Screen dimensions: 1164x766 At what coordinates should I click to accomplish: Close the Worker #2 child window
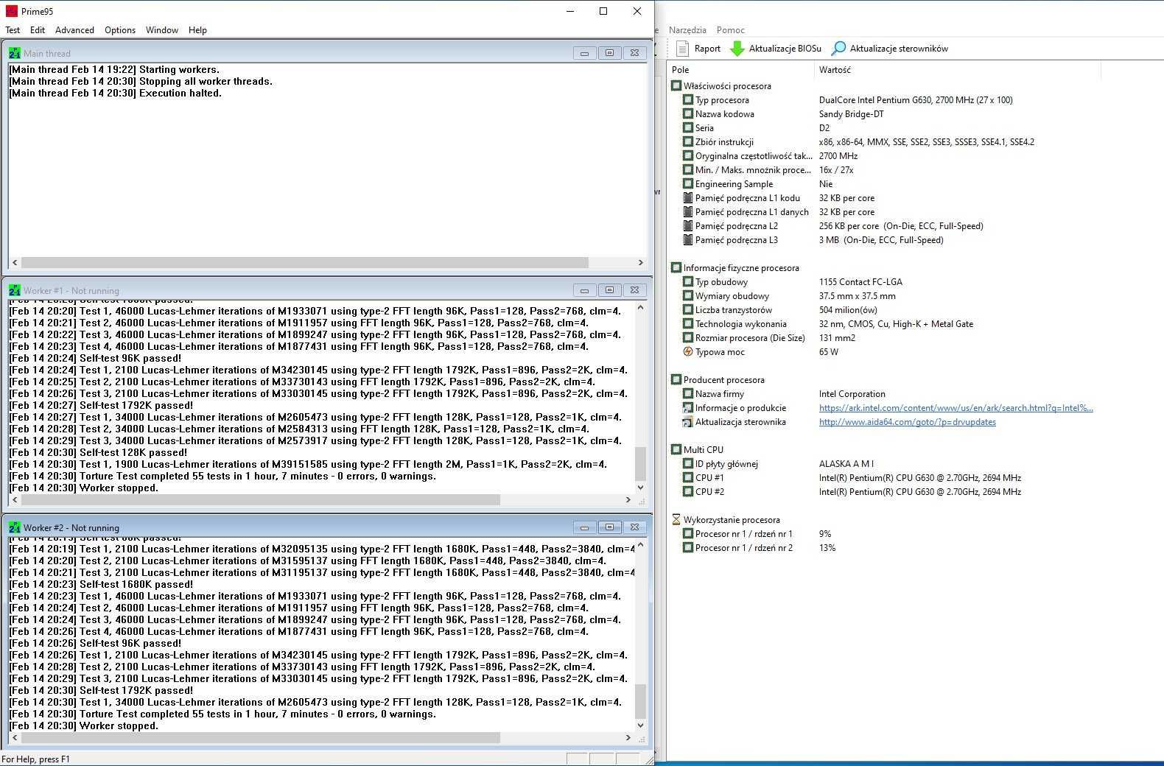pyautogui.click(x=634, y=527)
